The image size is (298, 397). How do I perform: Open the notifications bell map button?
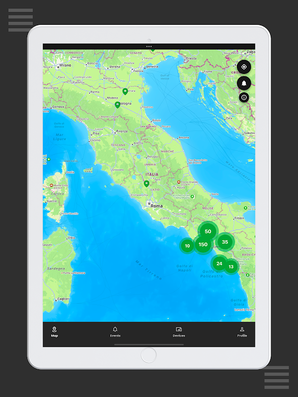(244, 83)
